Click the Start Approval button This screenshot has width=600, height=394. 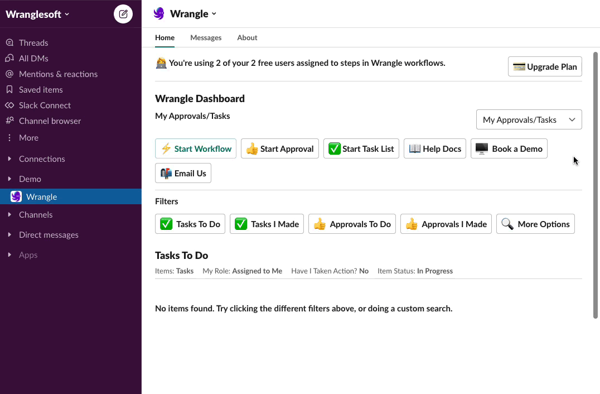click(x=280, y=148)
